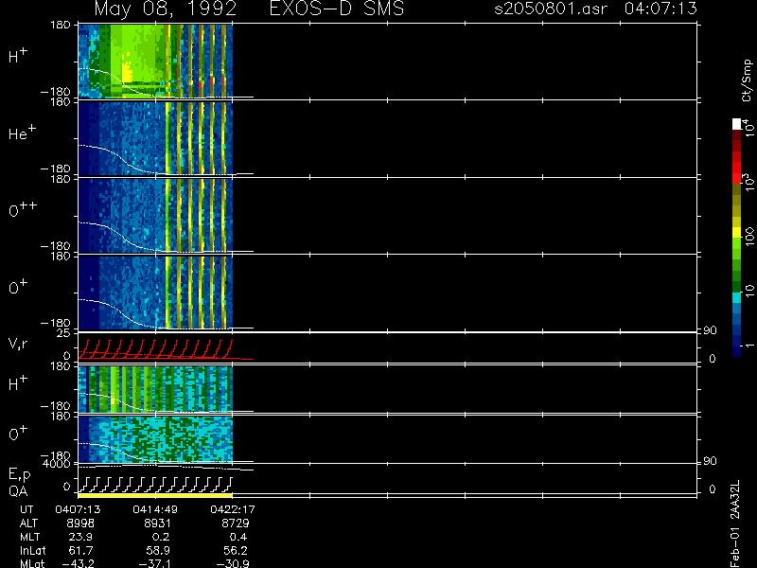Click the MLat value -30.9
Image resolution: width=757 pixels, height=568 pixels.
(233, 563)
